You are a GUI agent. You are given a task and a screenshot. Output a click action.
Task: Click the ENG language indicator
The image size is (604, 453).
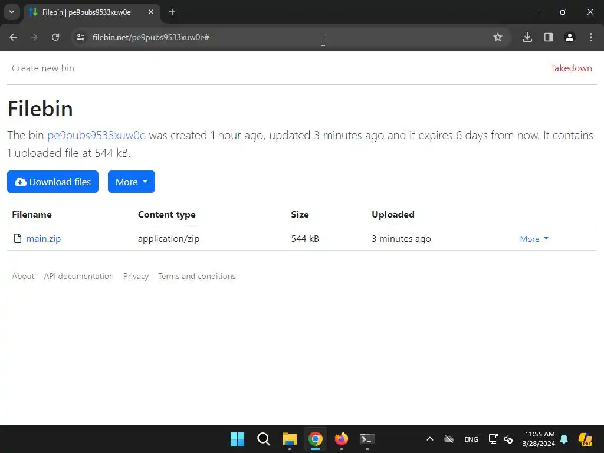tap(471, 439)
